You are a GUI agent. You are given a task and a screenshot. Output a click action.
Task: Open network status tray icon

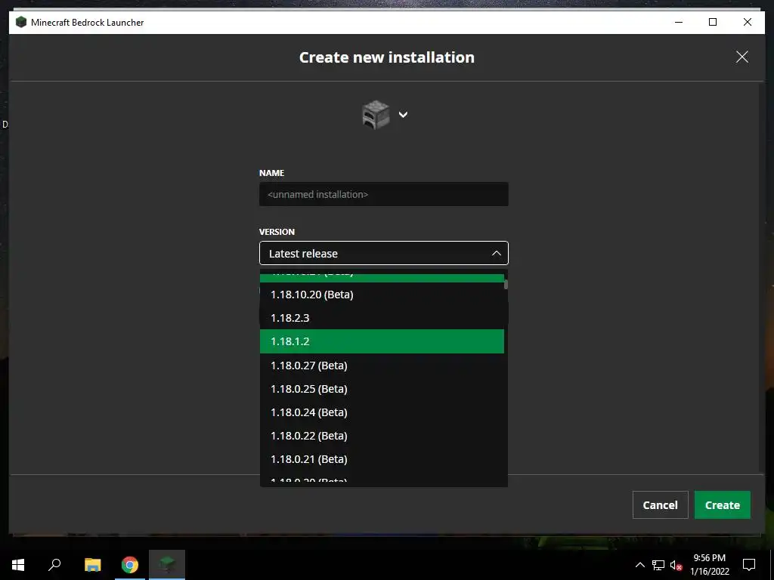pyautogui.click(x=658, y=565)
